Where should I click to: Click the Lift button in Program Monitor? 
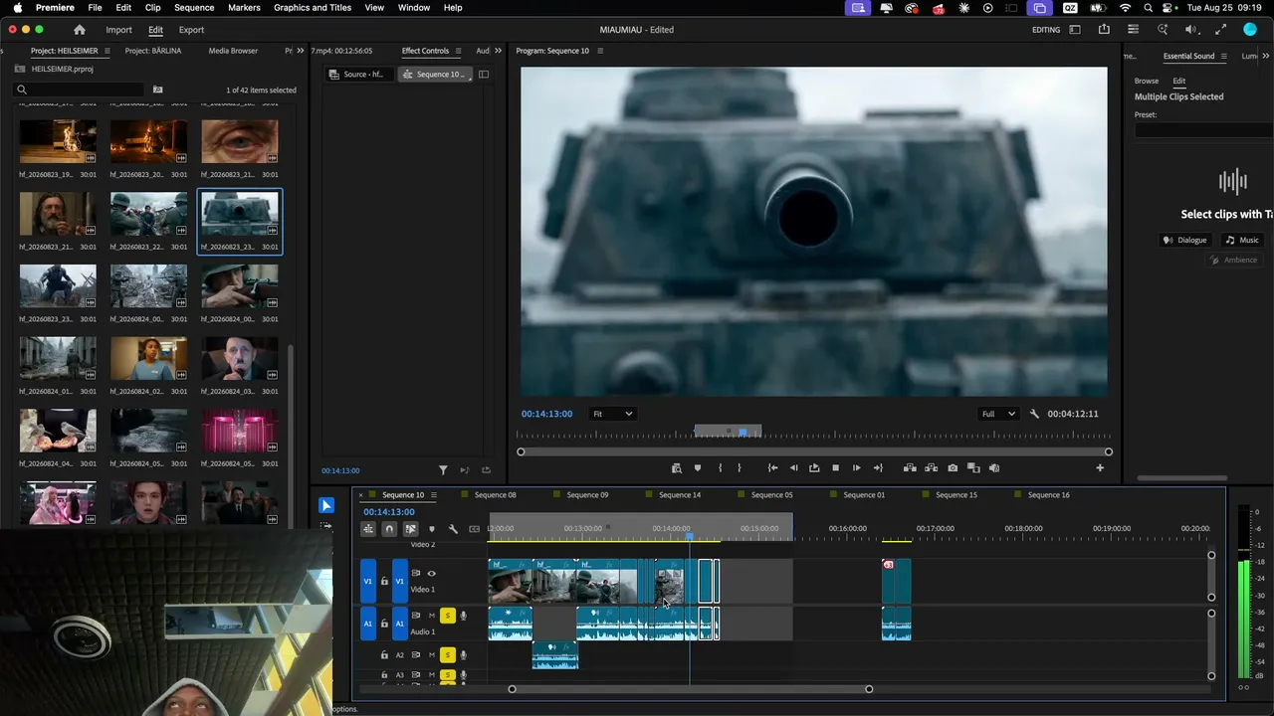pyautogui.click(x=910, y=467)
